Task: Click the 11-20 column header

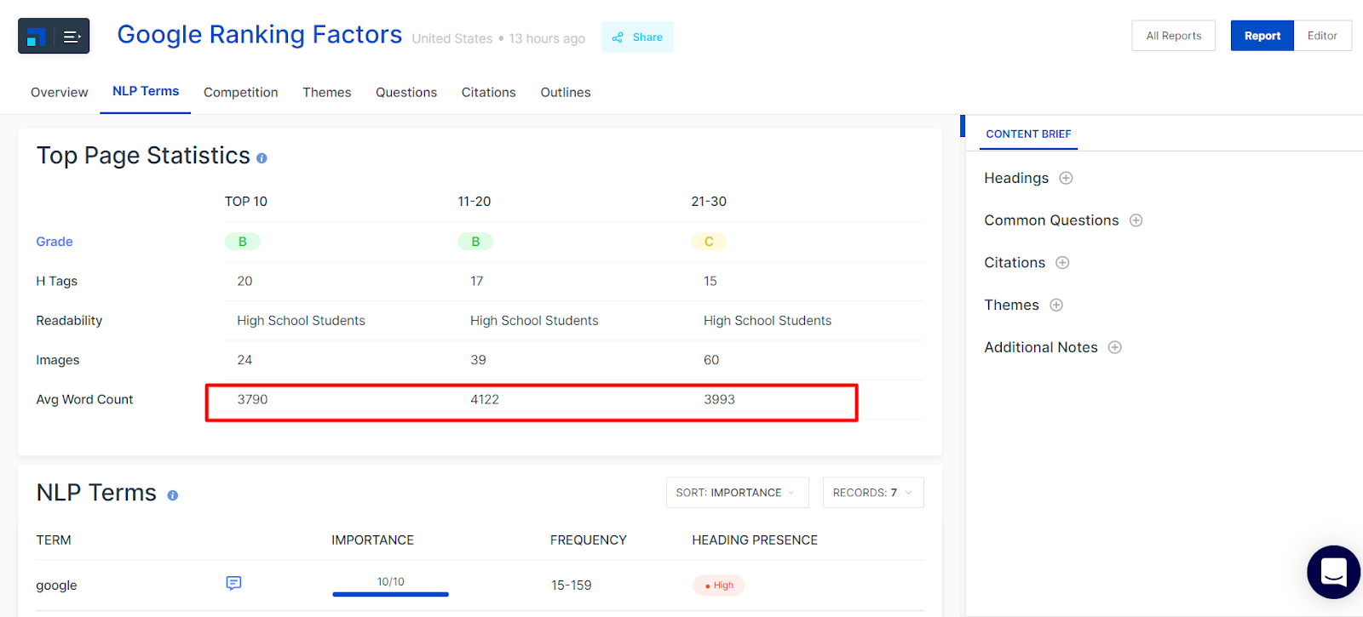Action: pyautogui.click(x=474, y=202)
